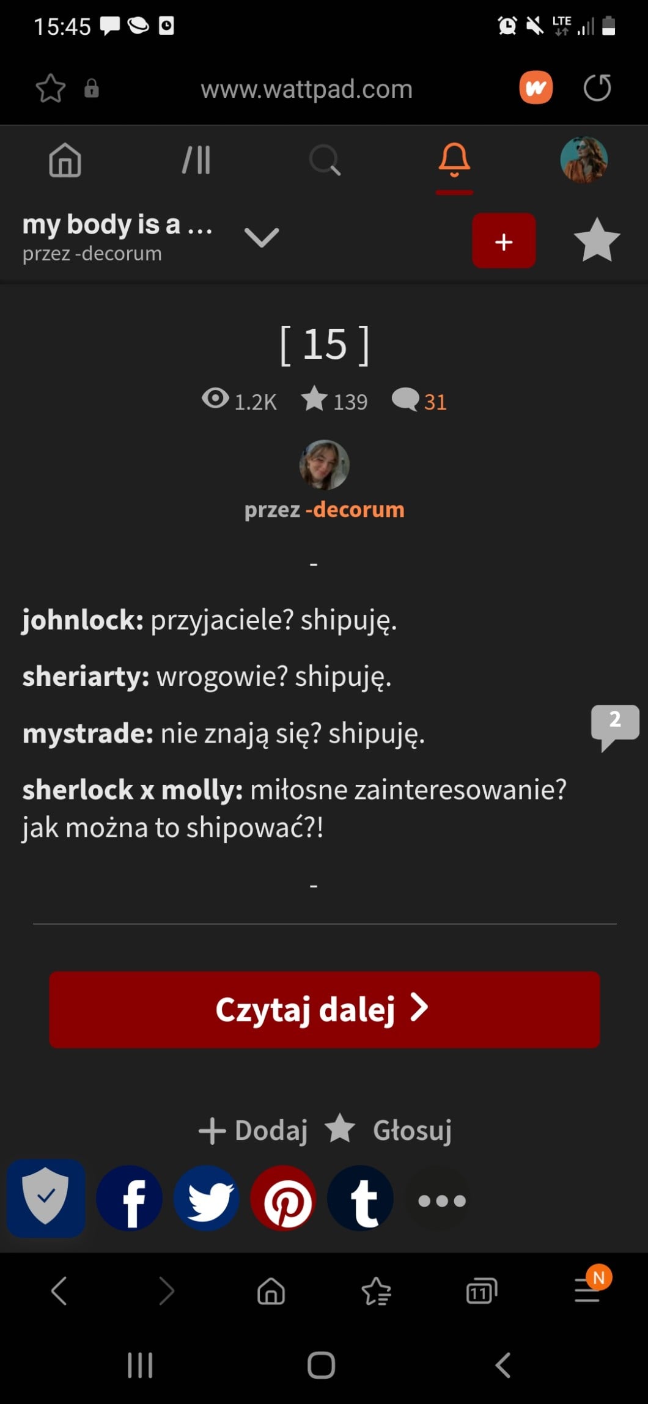Vote with the star in header
This screenshot has width=648, height=1404.
point(597,240)
